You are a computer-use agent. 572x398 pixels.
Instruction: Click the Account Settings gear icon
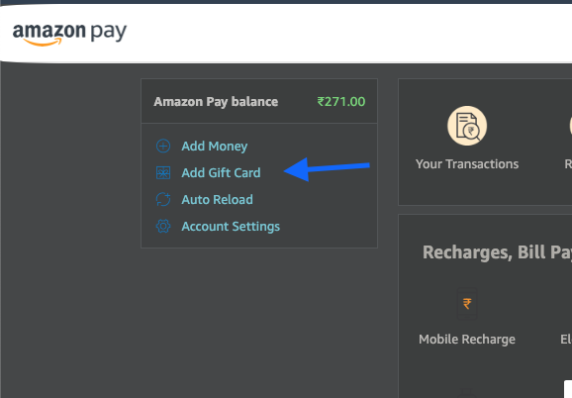coord(163,227)
